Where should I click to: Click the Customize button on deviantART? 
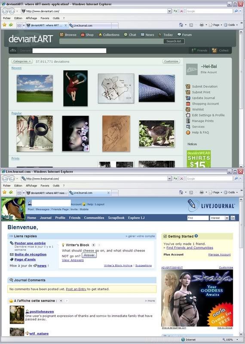click(x=171, y=61)
